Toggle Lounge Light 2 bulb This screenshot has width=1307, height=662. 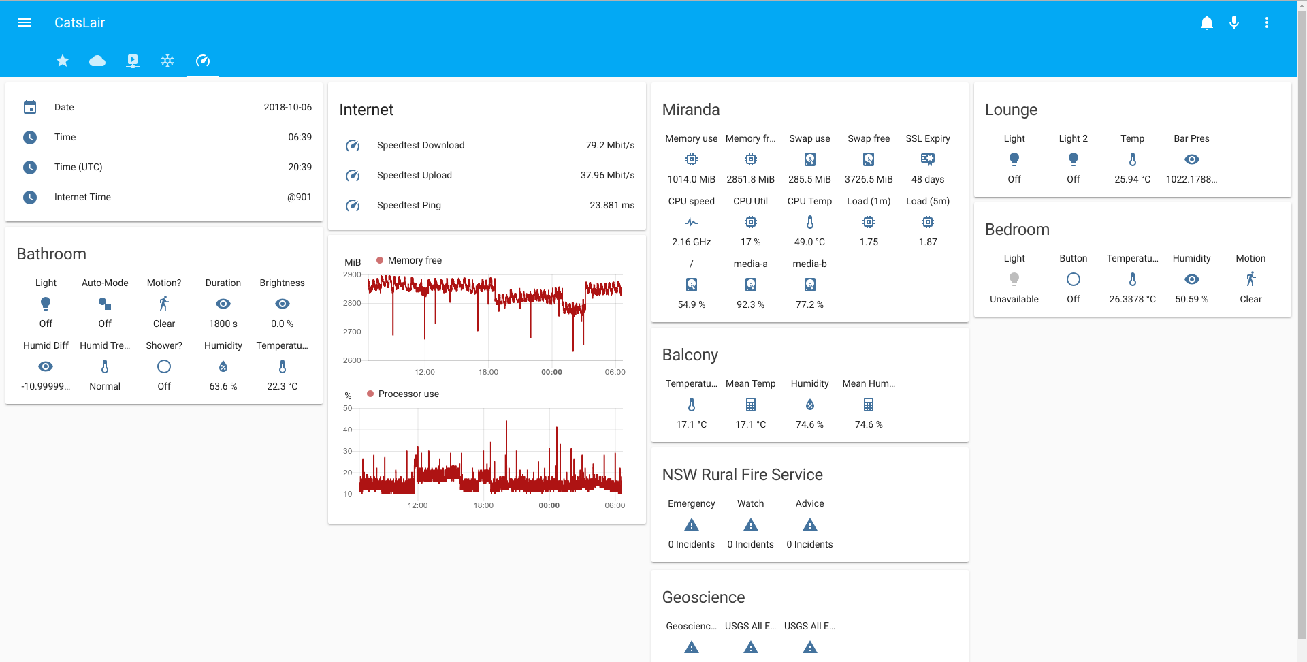point(1074,159)
